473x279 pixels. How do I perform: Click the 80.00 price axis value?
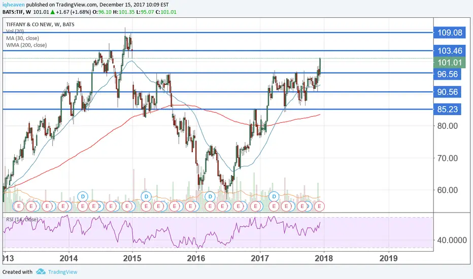(447, 126)
